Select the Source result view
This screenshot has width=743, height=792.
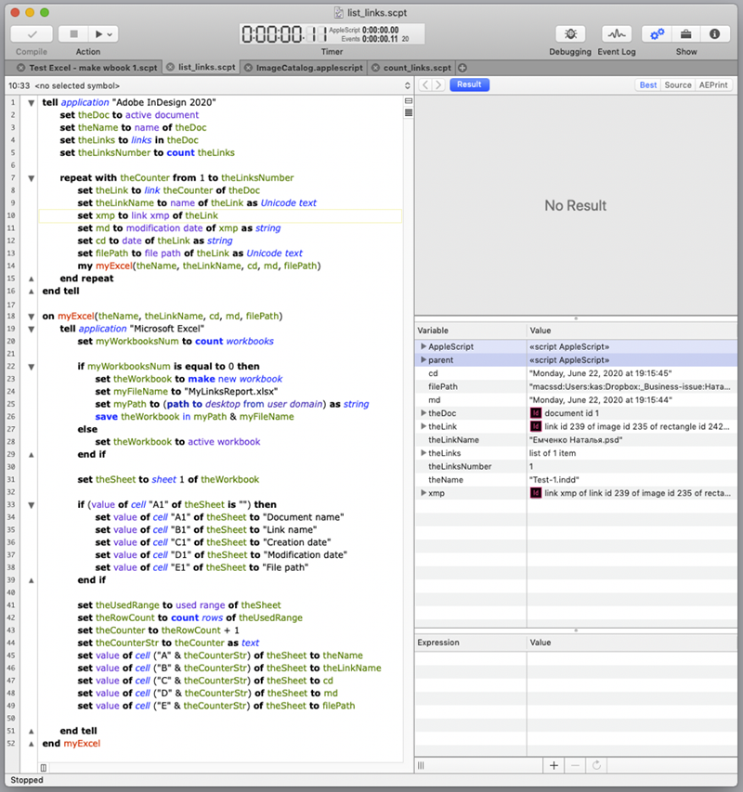click(678, 84)
